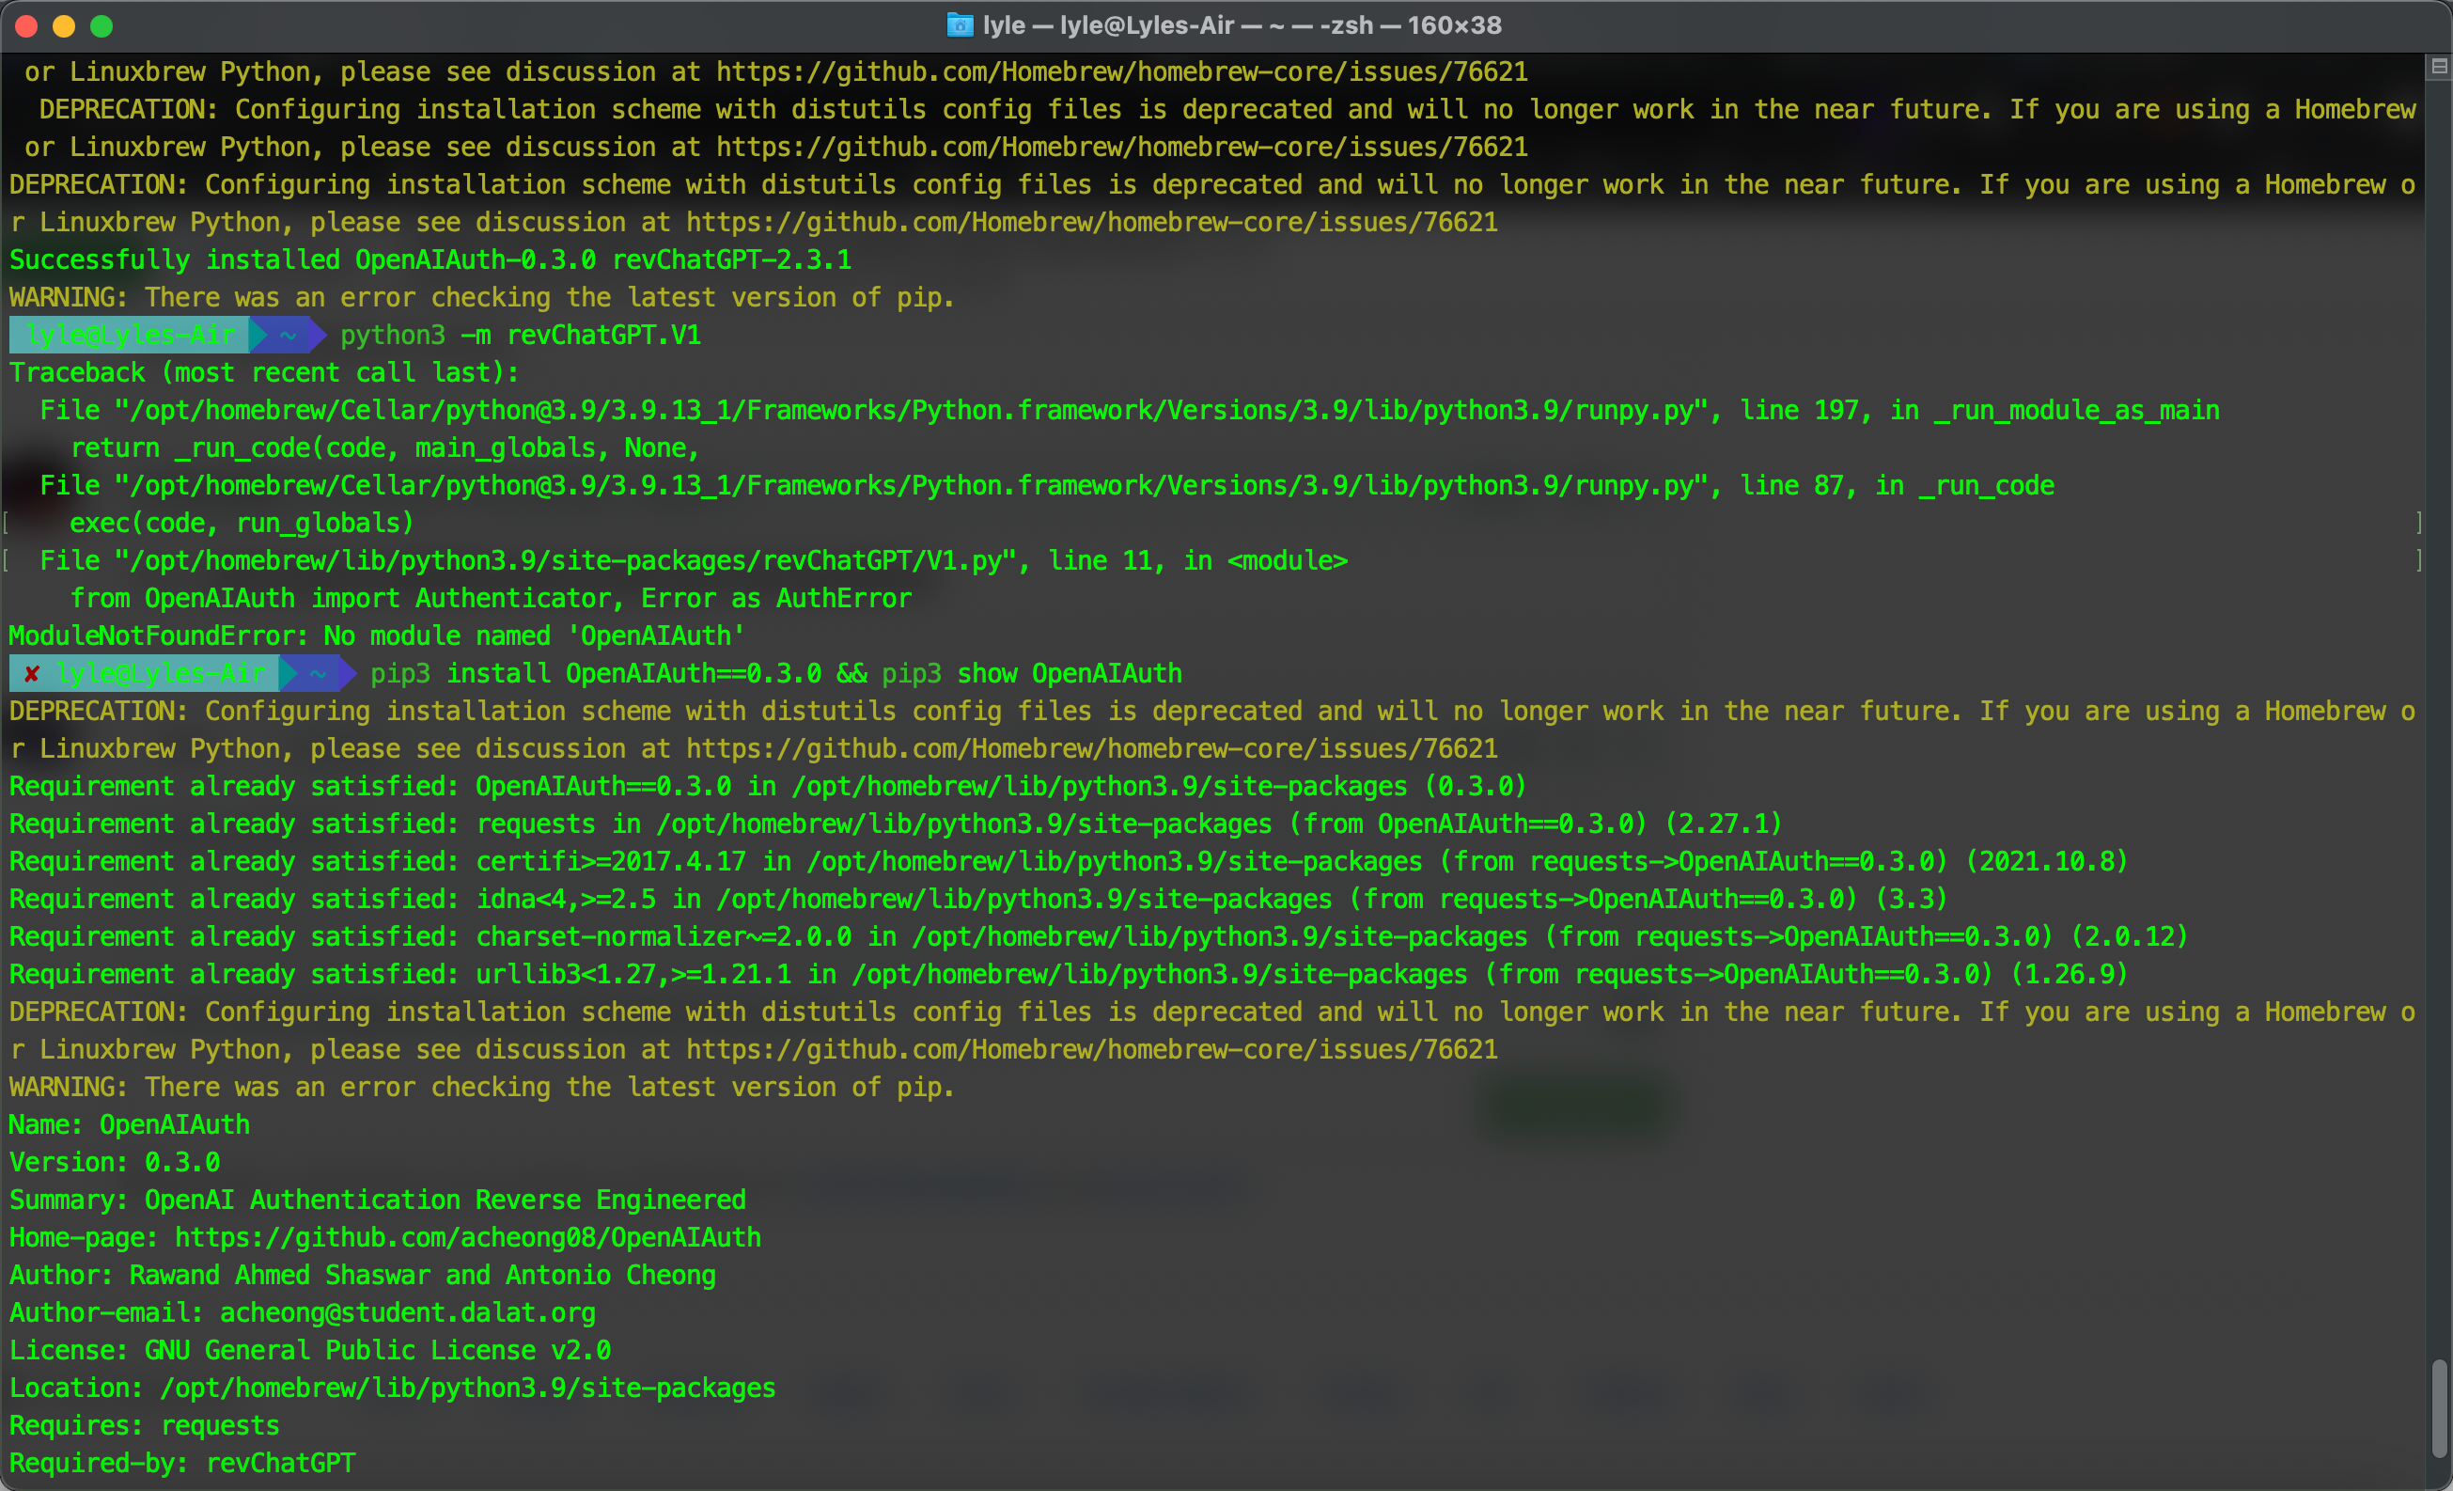The width and height of the screenshot is (2453, 1491).
Task: Click the red error cross in the second prompt badge
Action: pos(32,673)
